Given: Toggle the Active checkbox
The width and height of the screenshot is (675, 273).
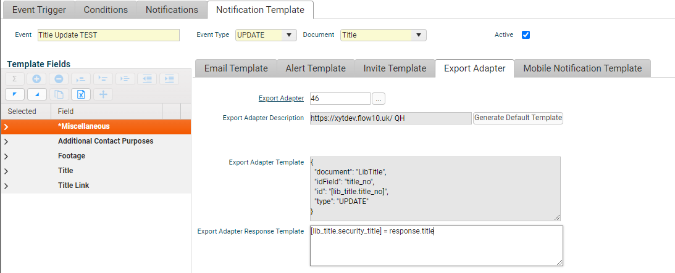Looking at the screenshot, I should [526, 35].
